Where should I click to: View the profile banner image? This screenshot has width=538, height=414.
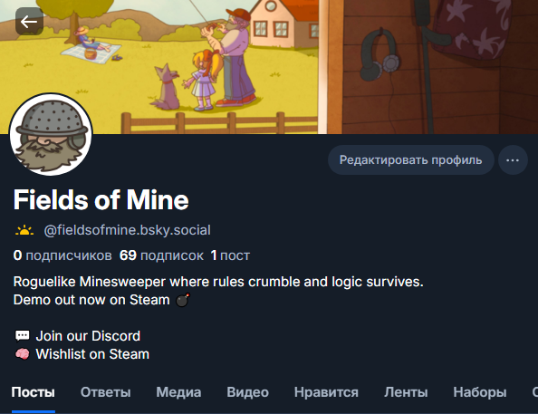click(269, 67)
